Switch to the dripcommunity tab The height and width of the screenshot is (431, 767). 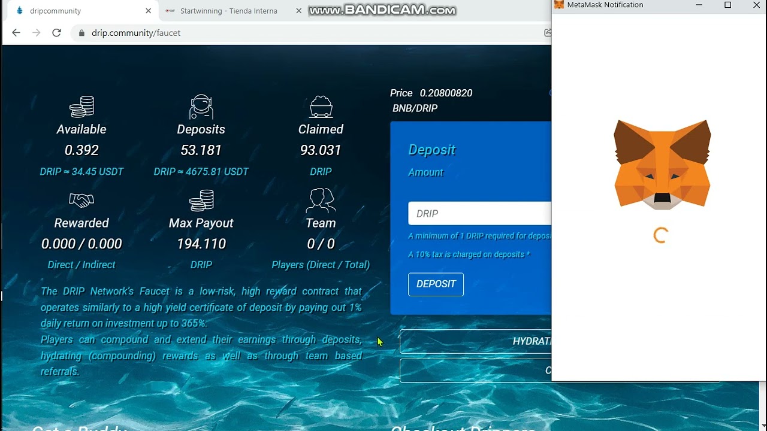81,11
